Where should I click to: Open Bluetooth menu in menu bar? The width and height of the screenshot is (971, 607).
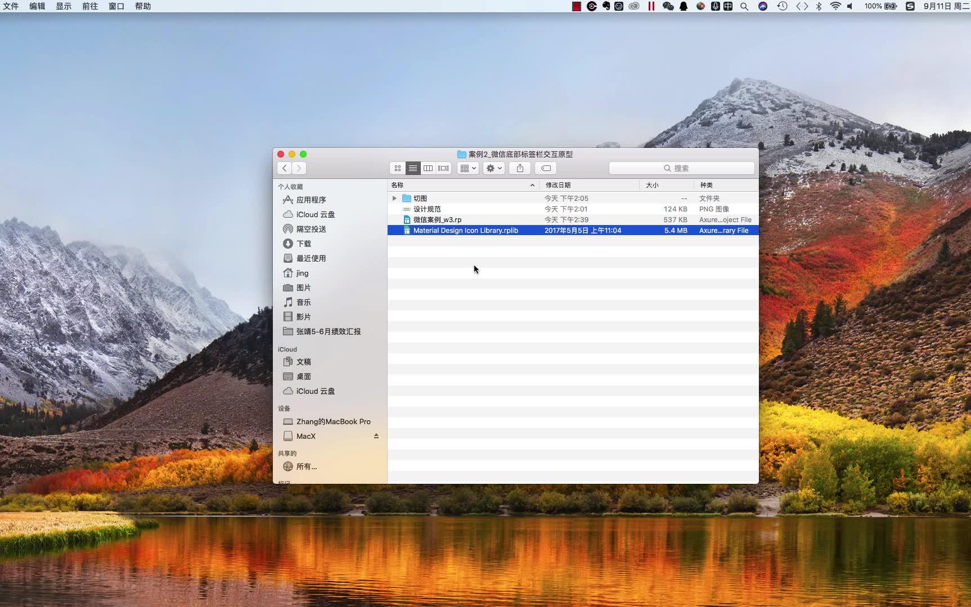tap(819, 6)
